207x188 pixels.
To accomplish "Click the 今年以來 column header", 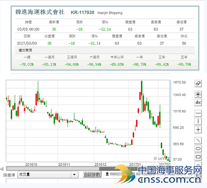I will click(117, 57).
